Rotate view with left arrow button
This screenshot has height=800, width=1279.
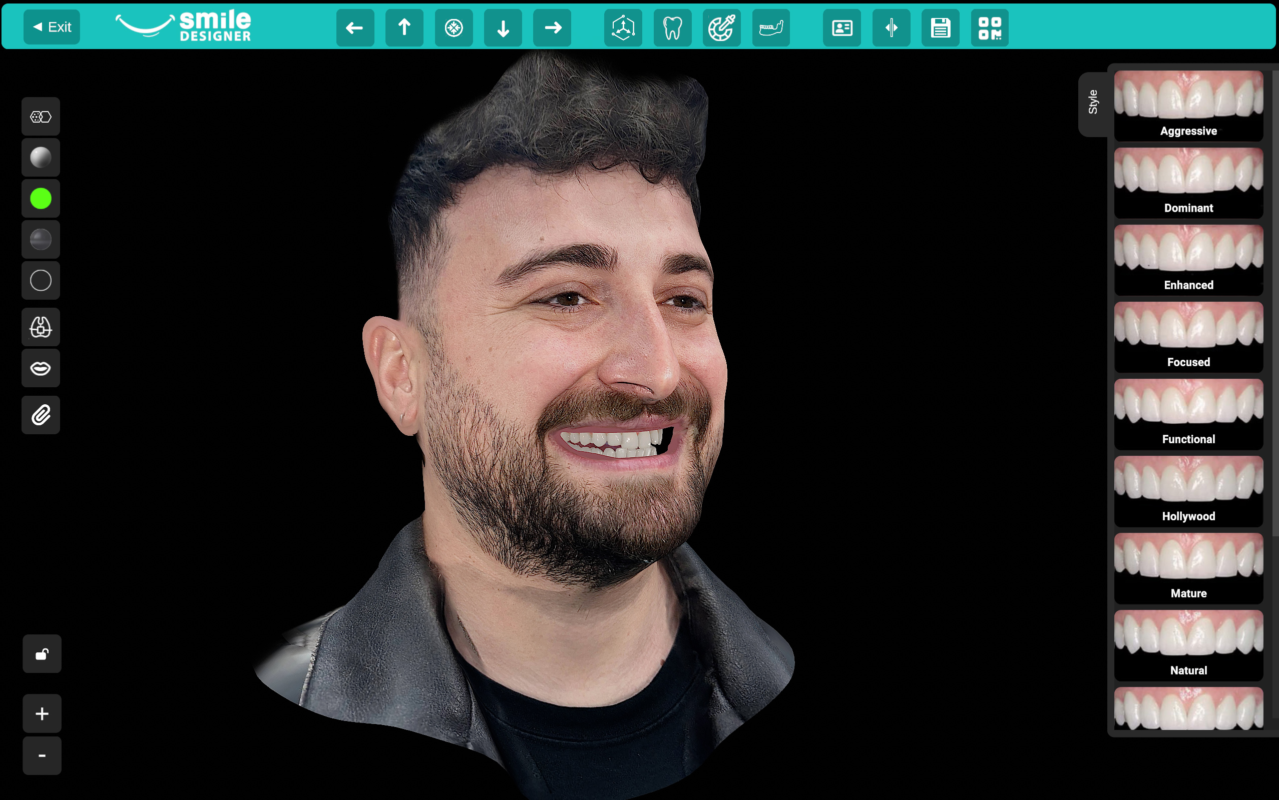pyautogui.click(x=355, y=28)
